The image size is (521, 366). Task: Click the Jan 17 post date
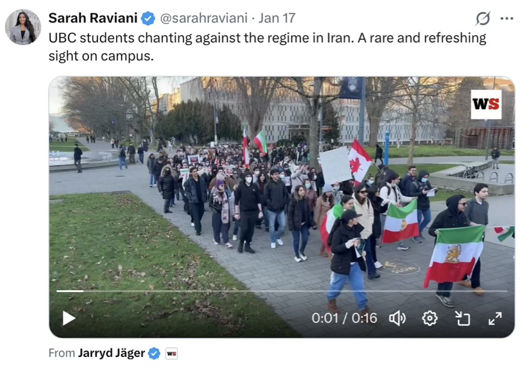(277, 18)
